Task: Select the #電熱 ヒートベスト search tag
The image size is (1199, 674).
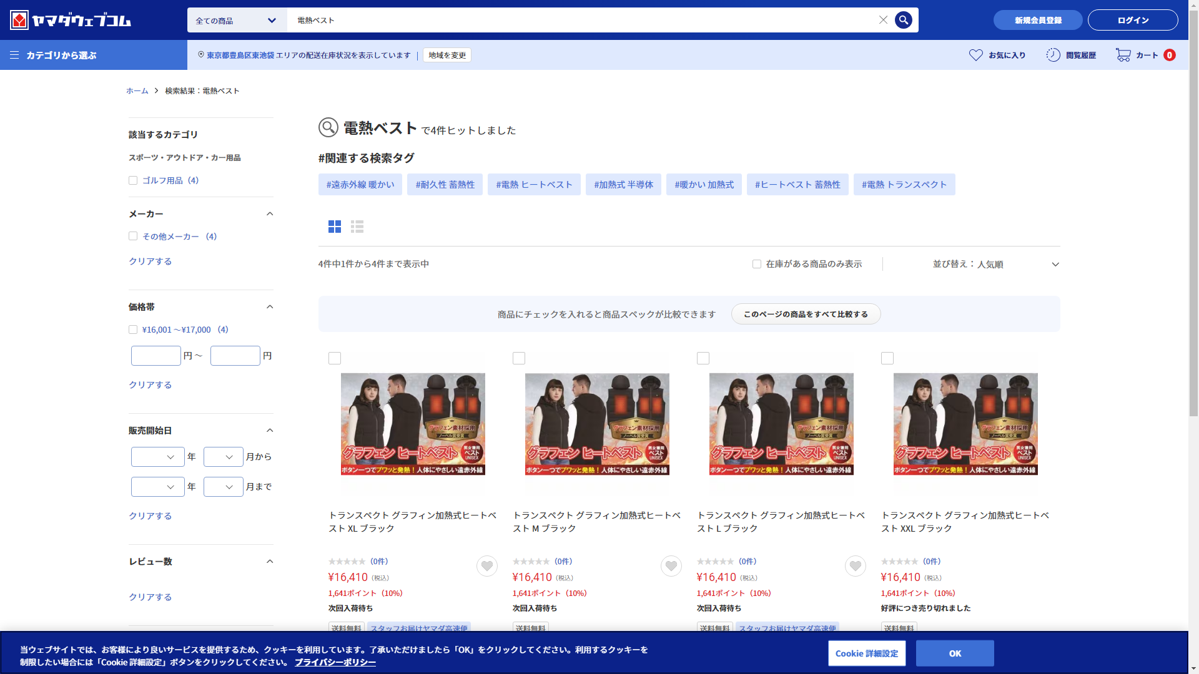Action: coord(534,185)
